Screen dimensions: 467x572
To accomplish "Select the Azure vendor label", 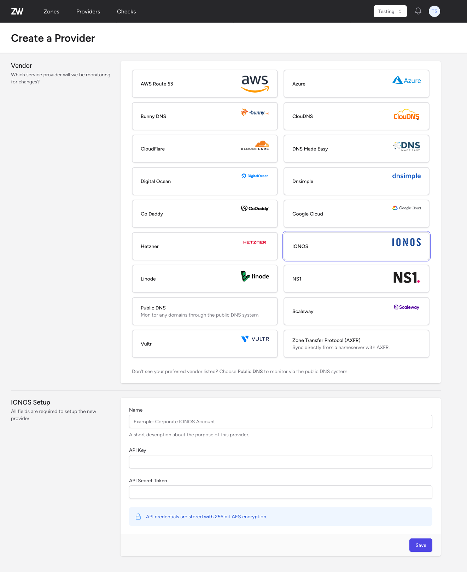I will pyautogui.click(x=299, y=84).
